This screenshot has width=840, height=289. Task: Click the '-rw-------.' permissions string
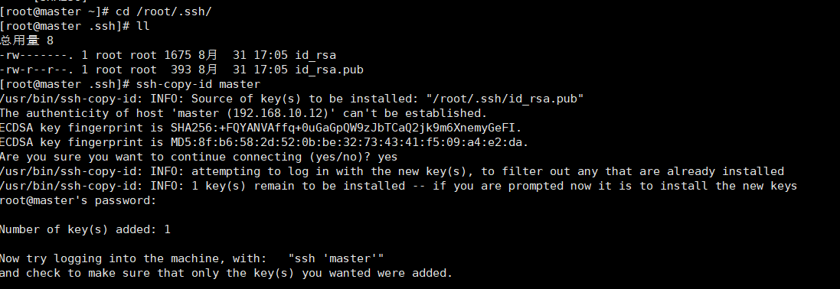point(37,55)
